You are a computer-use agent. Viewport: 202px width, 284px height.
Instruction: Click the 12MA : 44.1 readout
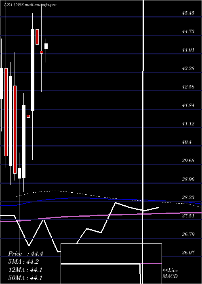pos(25,270)
